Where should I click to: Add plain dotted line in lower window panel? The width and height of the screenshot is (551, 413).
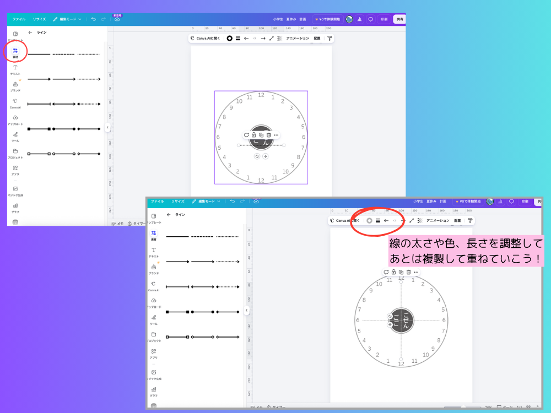(x=228, y=237)
